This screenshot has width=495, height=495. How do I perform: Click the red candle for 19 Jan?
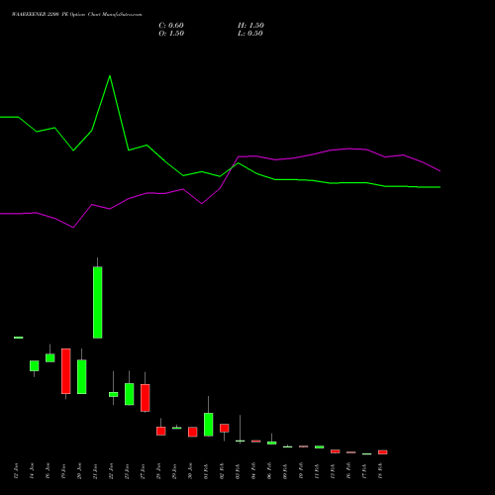(66, 371)
